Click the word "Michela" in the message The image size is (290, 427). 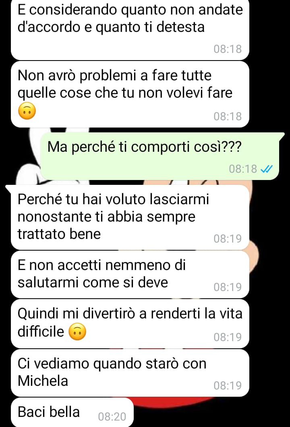(43, 381)
